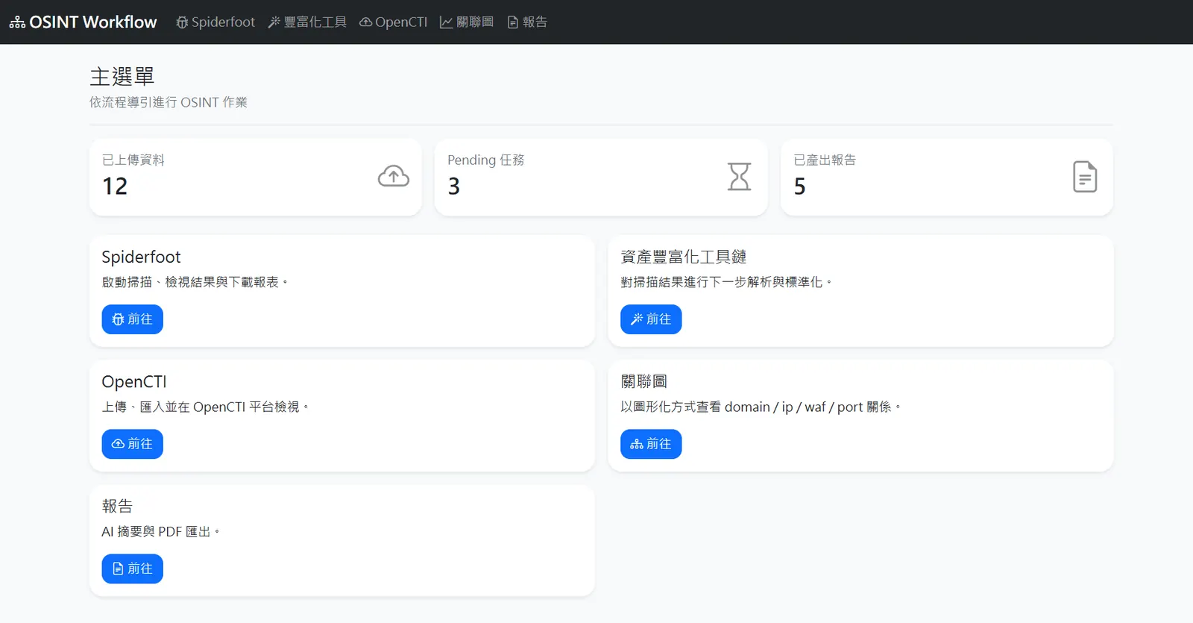Screen dimensions: 1193x623
Task: Click the magic wand icon beside navbar 豐富化工具
Action: tap(274, 22)
